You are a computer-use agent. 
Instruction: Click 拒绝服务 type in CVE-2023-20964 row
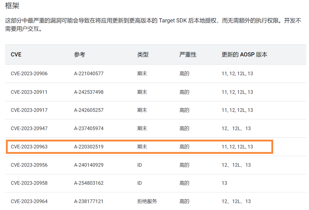tap(147, 201)
